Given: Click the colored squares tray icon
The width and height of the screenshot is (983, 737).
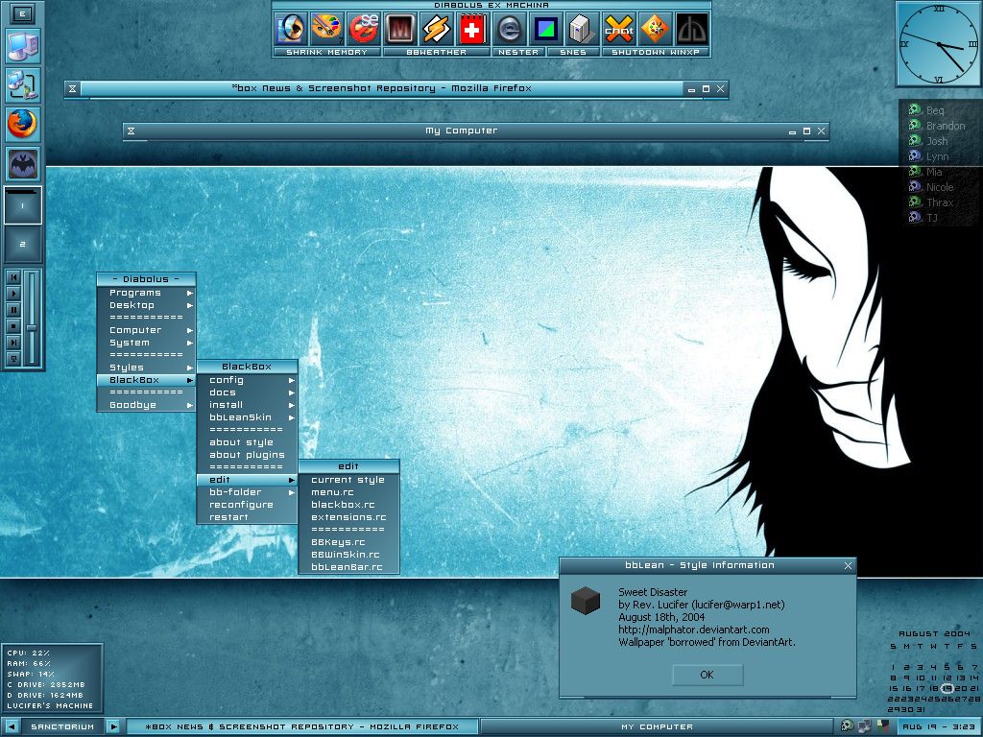Looking at the screenshot, I should click(x=883, y=726).
